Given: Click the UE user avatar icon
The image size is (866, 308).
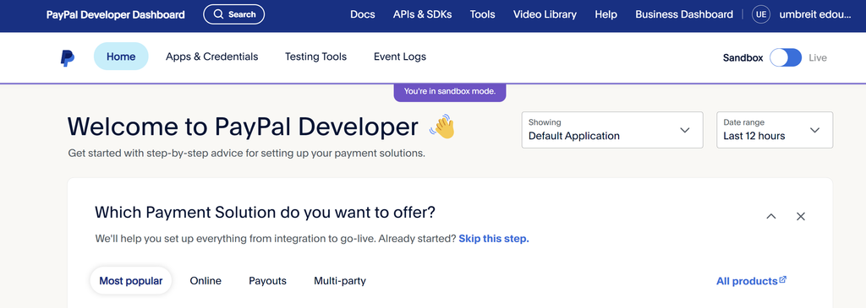Looking at the screenshot, I should coord(761,15).
